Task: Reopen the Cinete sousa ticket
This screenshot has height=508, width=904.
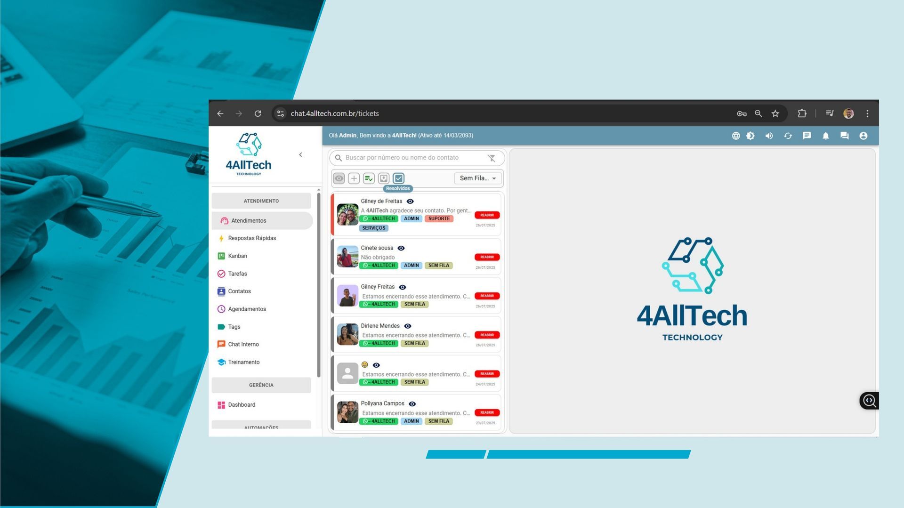Action: click(487, 257)
